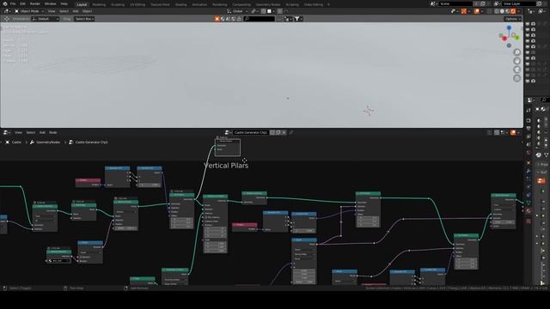The height and width of the screenshot is (309, 550).
Task: Open the viewport Object menu
Action: tap(87, 11)
